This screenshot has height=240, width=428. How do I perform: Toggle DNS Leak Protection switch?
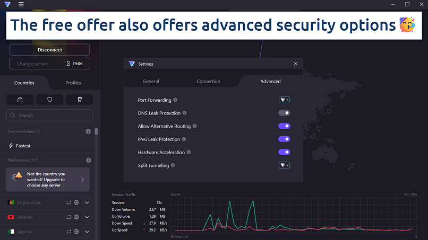click(x=284, y=113)
